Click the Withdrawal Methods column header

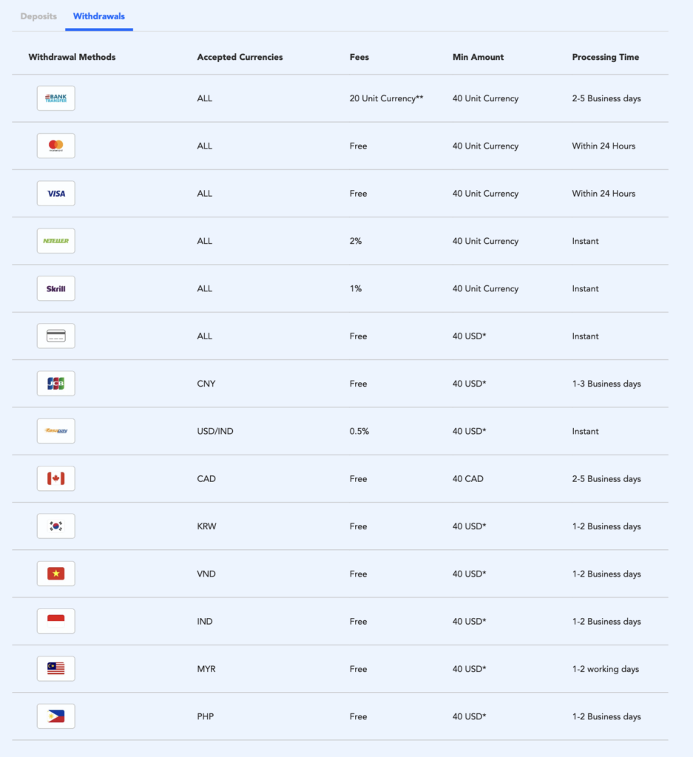[x=72, y=57]
